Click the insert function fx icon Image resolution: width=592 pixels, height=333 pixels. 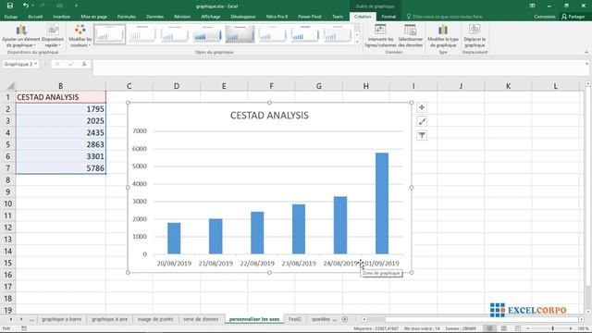click(84, 64)
